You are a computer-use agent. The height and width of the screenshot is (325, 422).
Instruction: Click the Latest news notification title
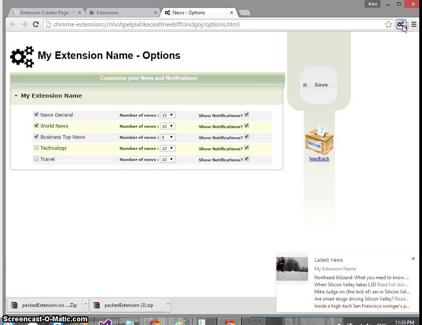(328, 260)
